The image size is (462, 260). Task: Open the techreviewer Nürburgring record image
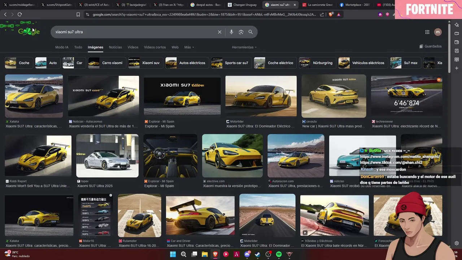click(x=406, y=96)
